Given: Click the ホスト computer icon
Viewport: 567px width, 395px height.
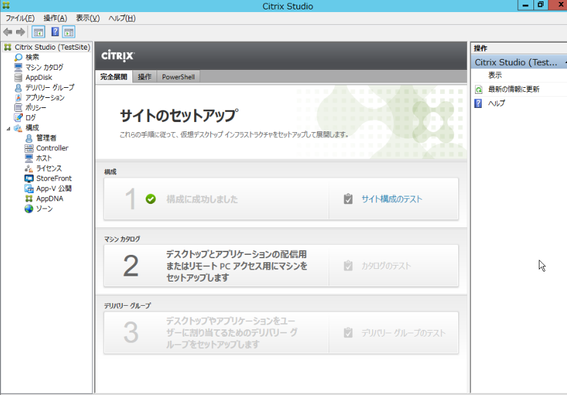Looking at the screenshot, I should pyautogui.click(x=29, y=158).
